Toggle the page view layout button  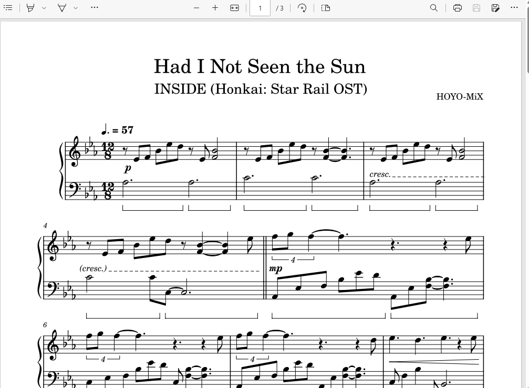326,8
